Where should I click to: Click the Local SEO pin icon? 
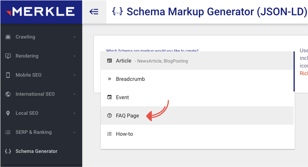8,113
